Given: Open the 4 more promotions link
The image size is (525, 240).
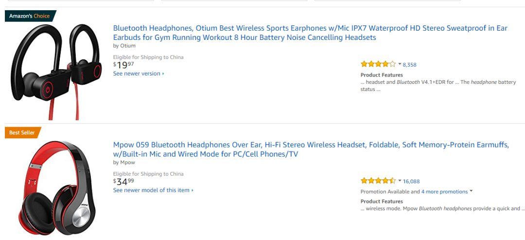Looking at the screenshot, I should (444, 192).
